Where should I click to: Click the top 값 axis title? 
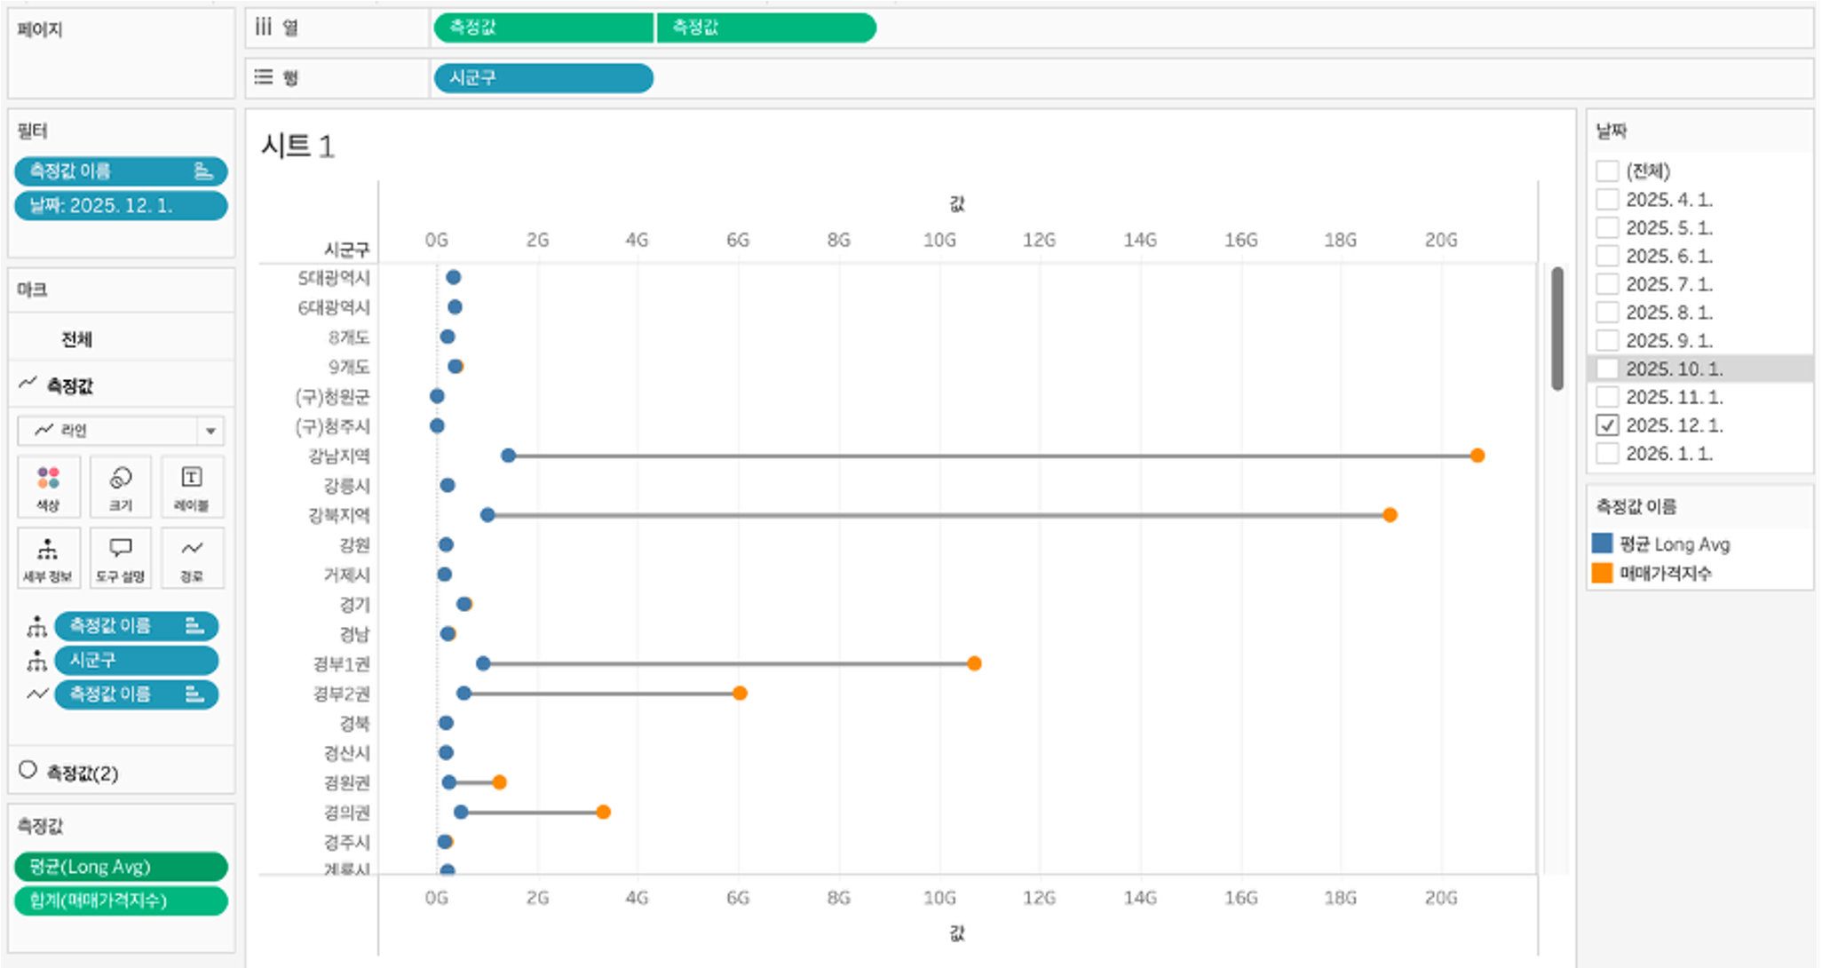point(956,203)
